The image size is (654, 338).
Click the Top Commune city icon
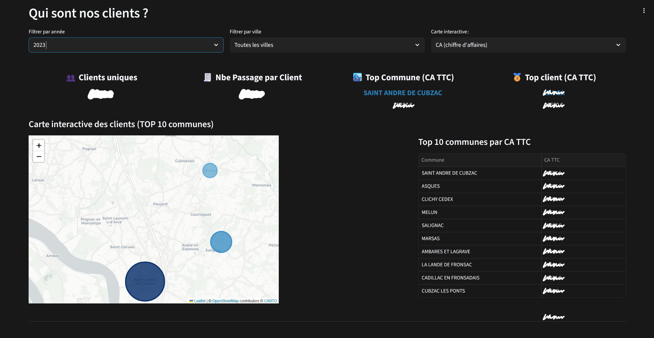(357, 78)
